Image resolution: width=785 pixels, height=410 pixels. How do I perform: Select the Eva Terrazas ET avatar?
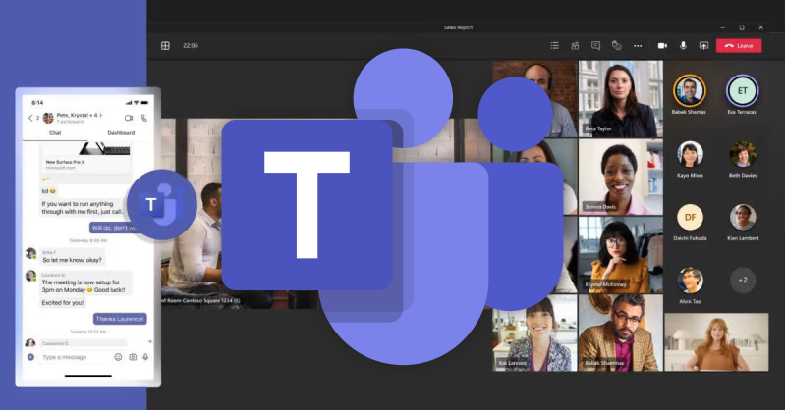click(x=742, y=90)
